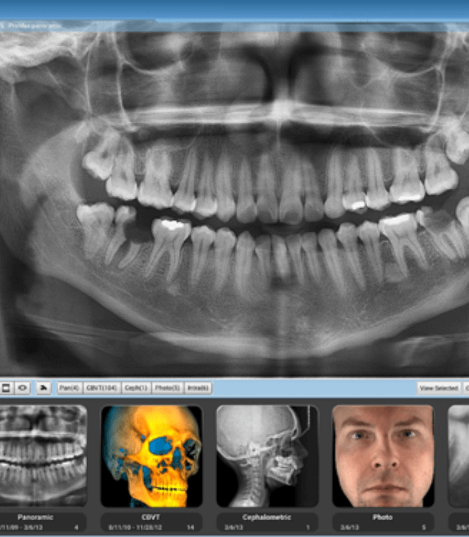Viewport: 469px width, 537px height.
Task: Click the CBVT caption showing 14 images
Action: (x=151, y=522)
